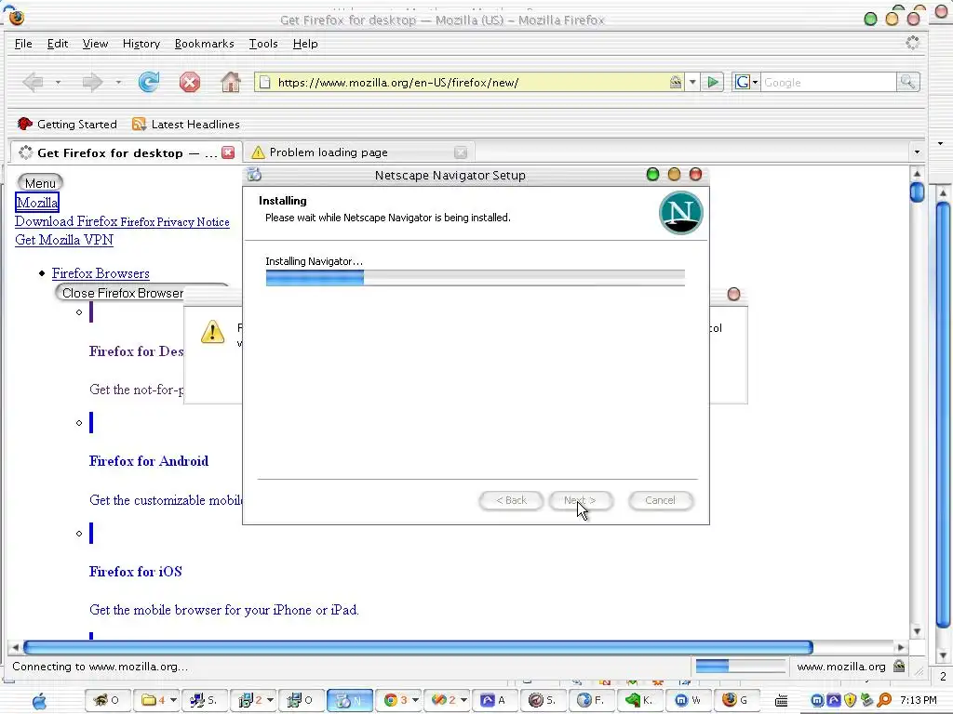The width and height of the screenshot is (953, 714).
Task: Reload the page with the refresh icon
Action: tap(149, 82)
